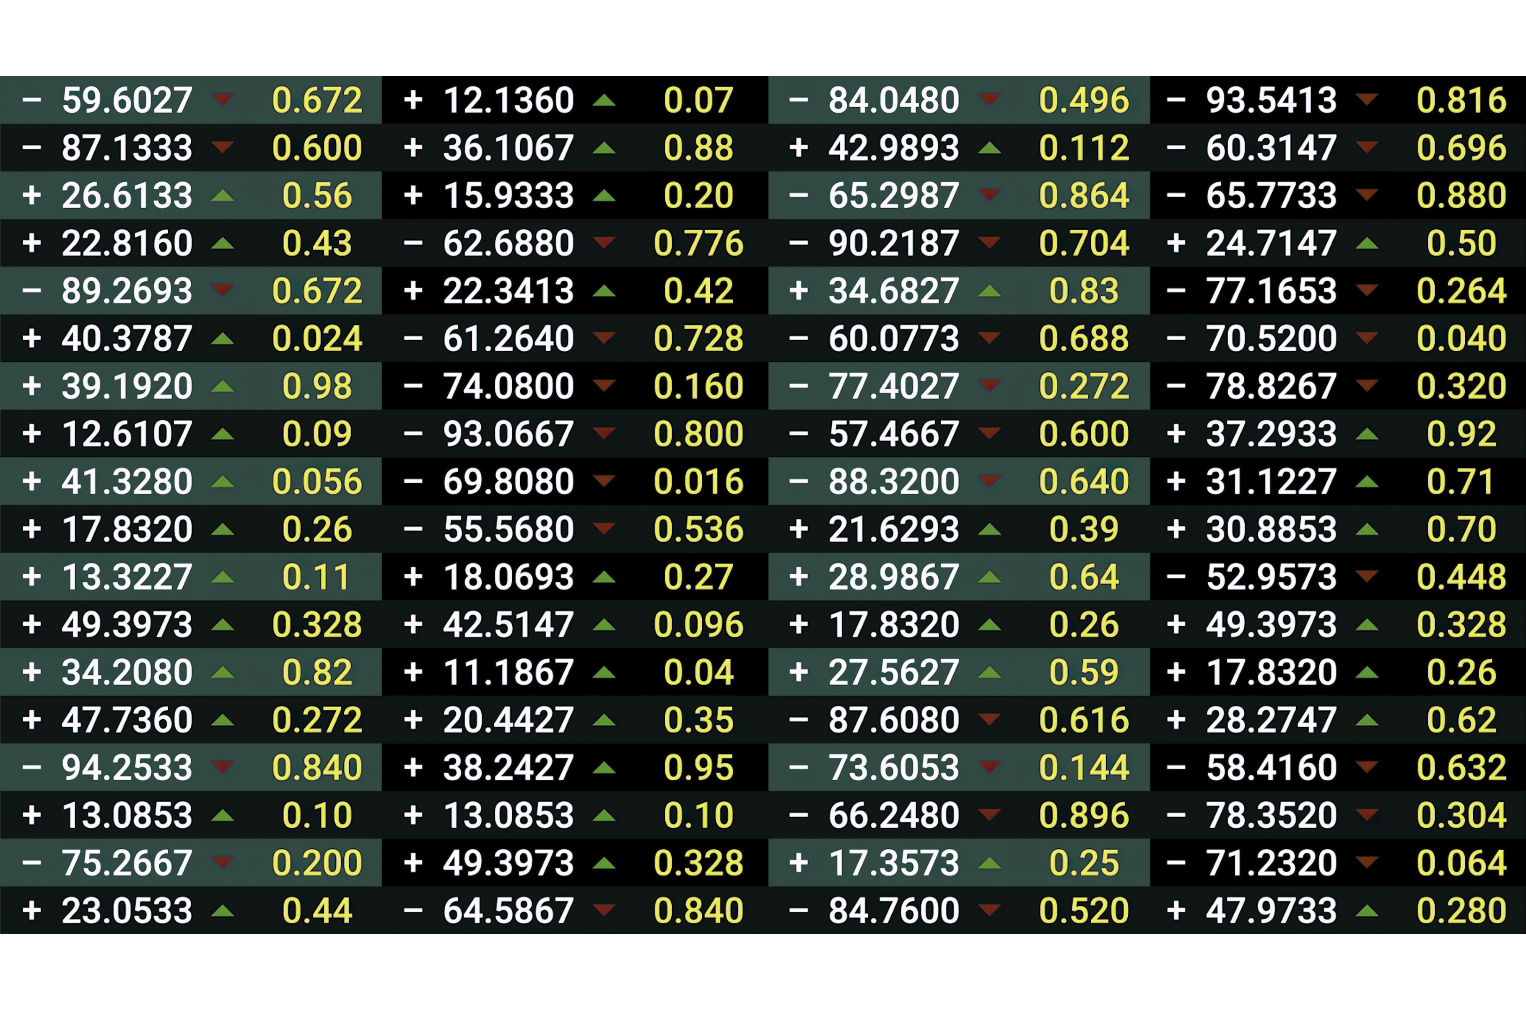This screenshot has width=1526, height=1010.
Task: Click the yellow value 0.064
Action: (1461, 862)
